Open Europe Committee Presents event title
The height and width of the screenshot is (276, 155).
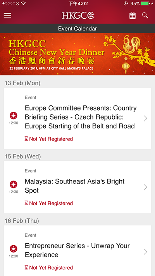pos(81,117)
